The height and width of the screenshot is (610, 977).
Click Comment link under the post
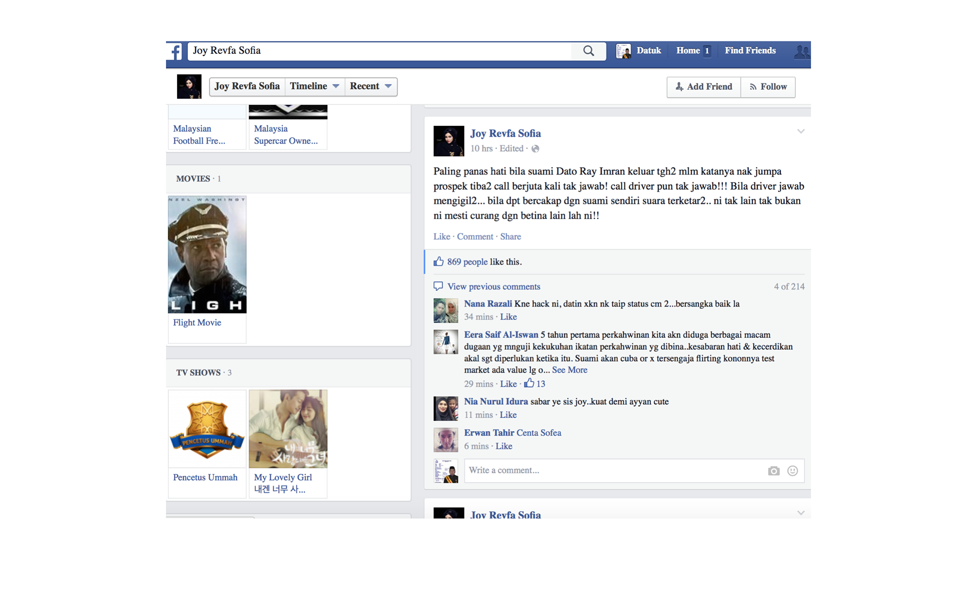[475, 236]
